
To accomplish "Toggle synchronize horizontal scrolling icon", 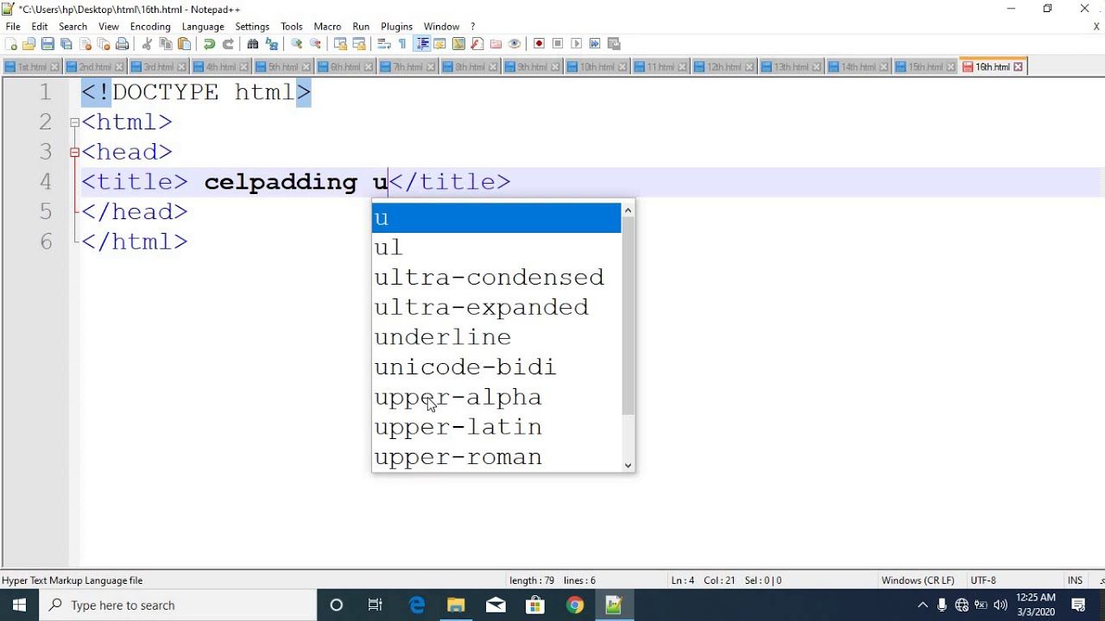I will (x=359, y=44).
